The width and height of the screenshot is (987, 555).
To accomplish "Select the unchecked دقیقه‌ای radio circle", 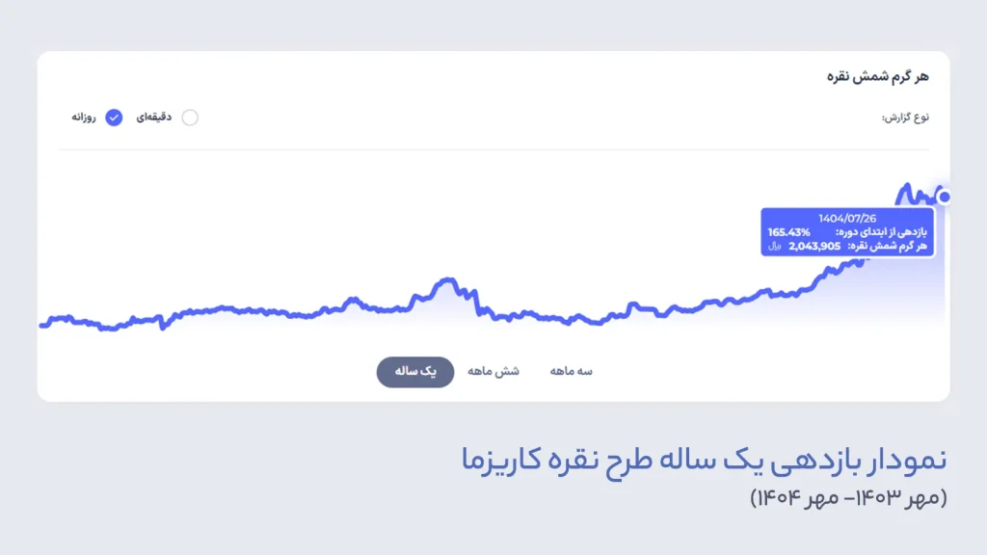I will [x=190, y=118].
